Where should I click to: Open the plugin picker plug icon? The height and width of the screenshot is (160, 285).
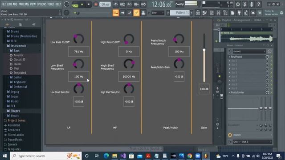pos(239,13)
